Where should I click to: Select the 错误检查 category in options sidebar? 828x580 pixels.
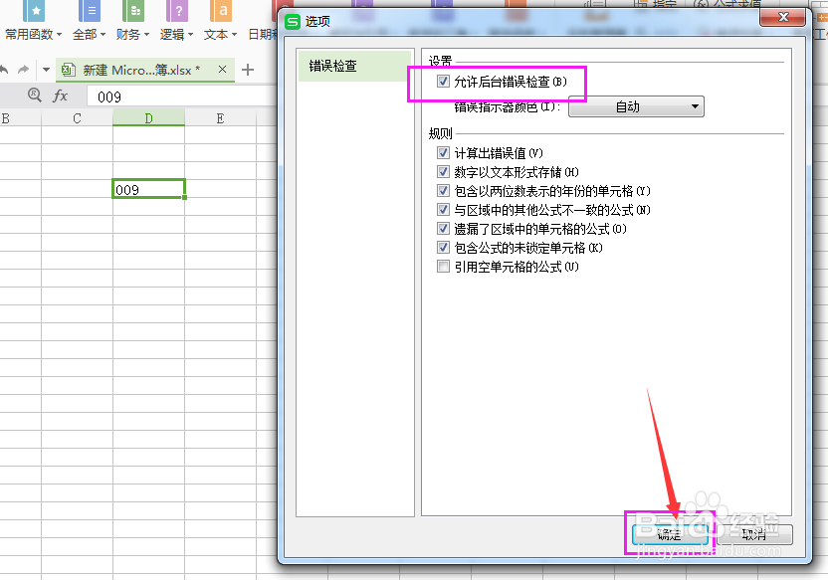tap(332, 66)
